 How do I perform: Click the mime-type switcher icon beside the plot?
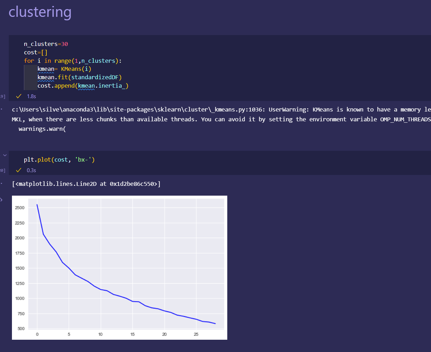coord(1,199)
